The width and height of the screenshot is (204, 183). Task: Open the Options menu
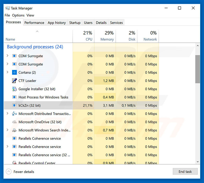coord(18,15)
